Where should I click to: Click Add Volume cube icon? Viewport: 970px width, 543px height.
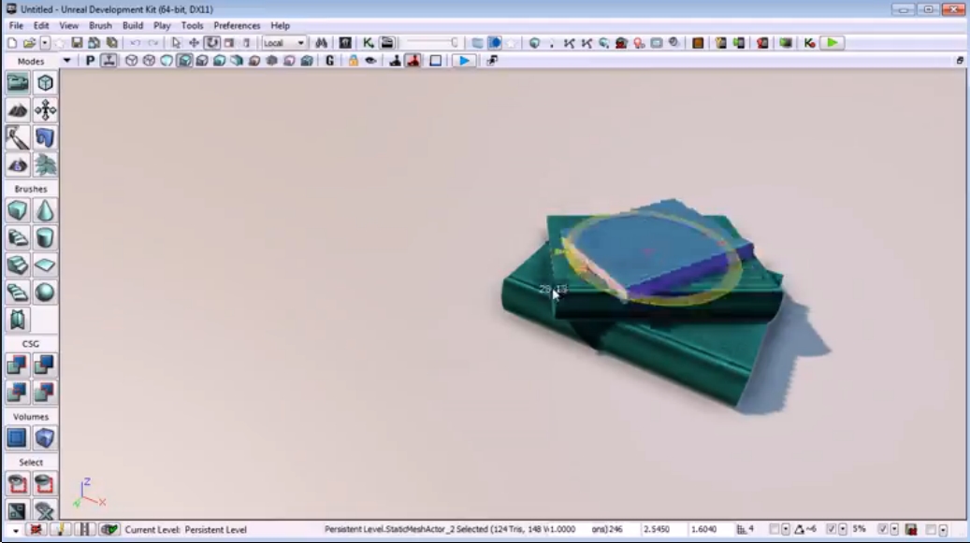coord(45,438)
